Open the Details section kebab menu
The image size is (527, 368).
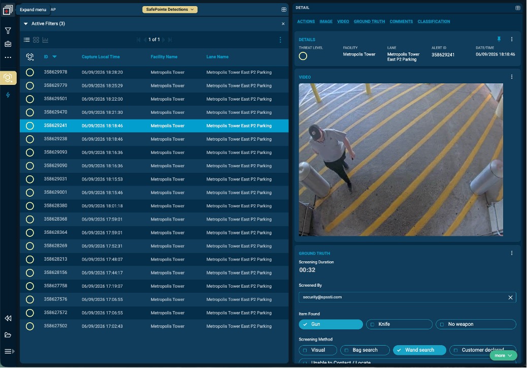(512, 39)
